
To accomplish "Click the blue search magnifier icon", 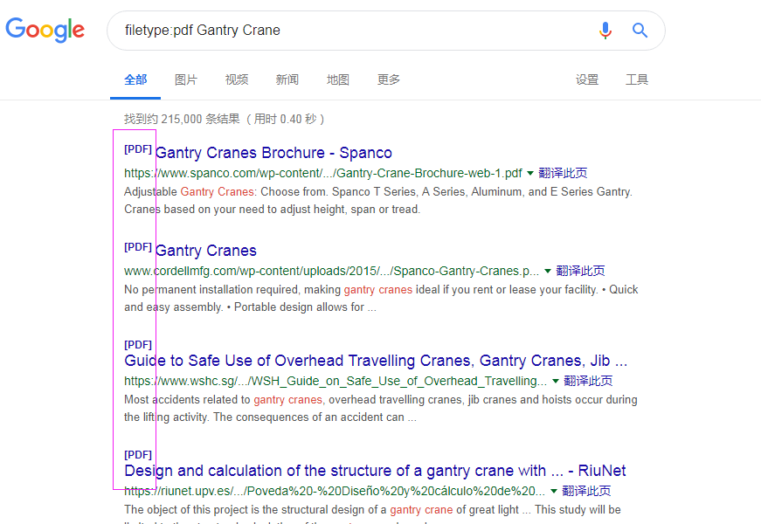I will pos(640,31).
